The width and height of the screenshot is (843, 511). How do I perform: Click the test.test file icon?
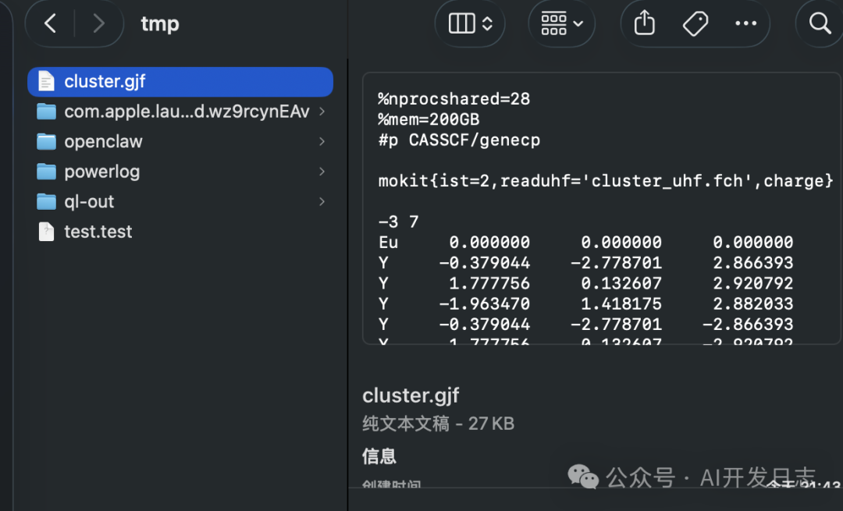click(46, 232)
